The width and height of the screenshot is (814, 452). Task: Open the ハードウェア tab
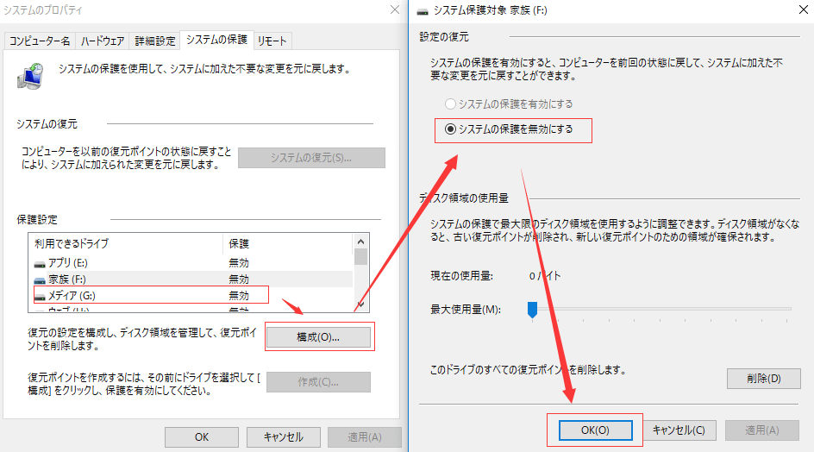point(103,41)
